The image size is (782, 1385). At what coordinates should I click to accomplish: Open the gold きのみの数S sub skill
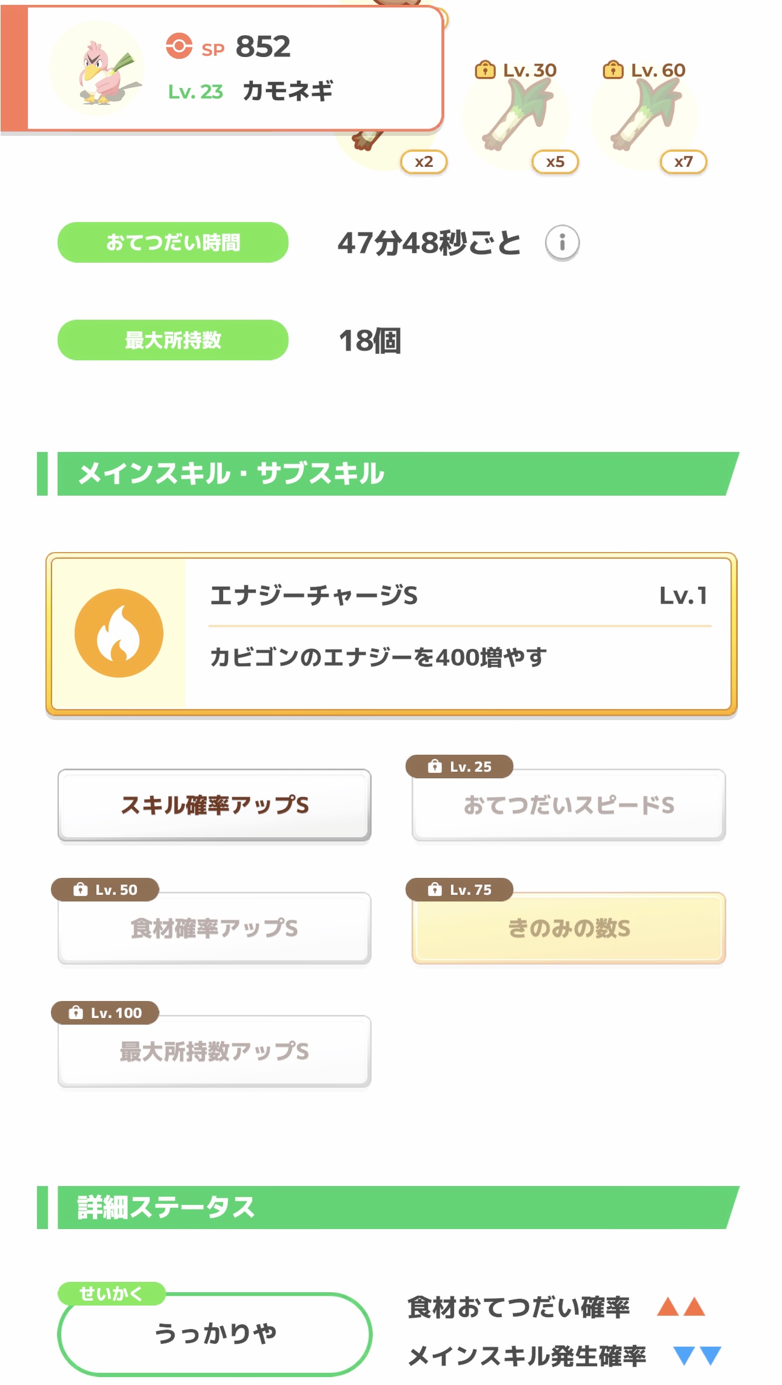(x=569, y=928)
